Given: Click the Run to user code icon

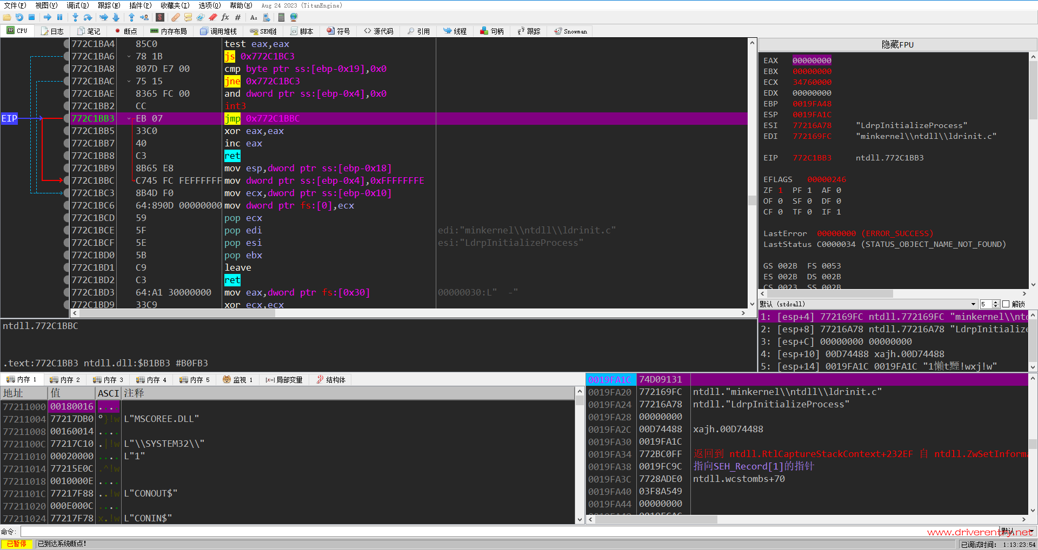Looking at the screenshot, I should click(144, 17).
